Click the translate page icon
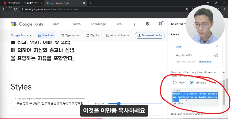The image size is (231, 119). click(187, 9)
